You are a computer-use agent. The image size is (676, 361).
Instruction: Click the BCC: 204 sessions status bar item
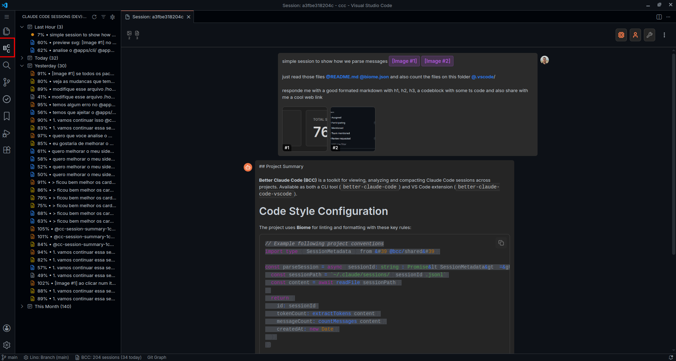108,357
